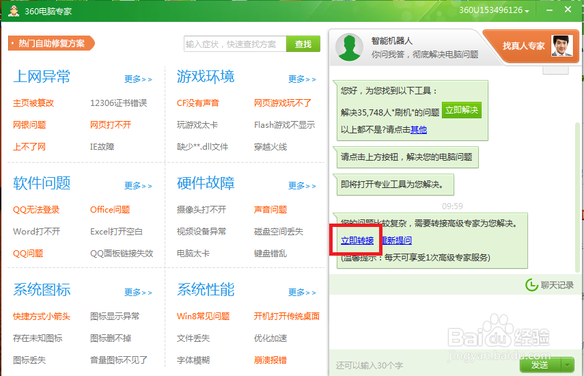584x376 pixels.
Task: Expand 更多>> beside 系统图标
Action: [138, 292]
